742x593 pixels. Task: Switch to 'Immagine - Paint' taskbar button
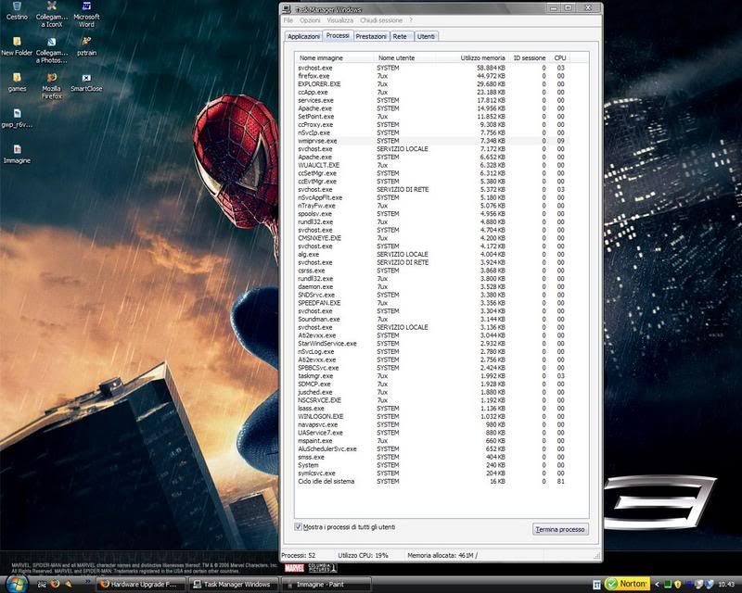pyautogui.click(x=327, y=586)
